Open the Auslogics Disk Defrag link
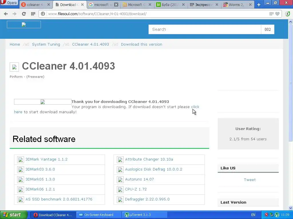Viewport: 293px width, 219px height. pyautogui.click(x=154, y=169)
